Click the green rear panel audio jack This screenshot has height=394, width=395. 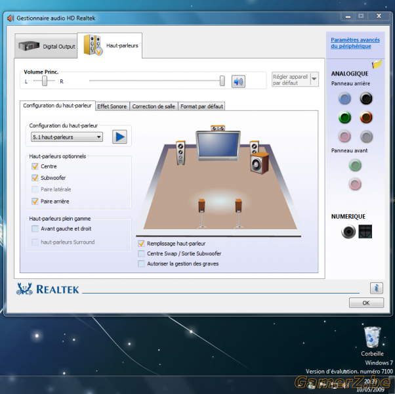pos(344,118)
